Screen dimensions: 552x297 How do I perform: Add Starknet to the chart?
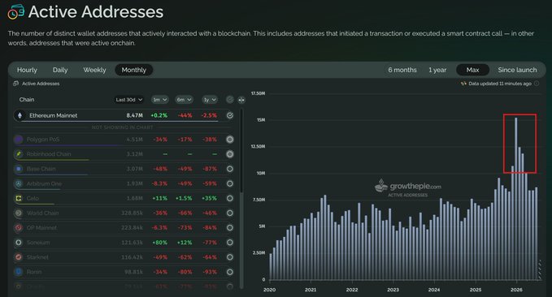pyautogui.click(x=230, y=257)
